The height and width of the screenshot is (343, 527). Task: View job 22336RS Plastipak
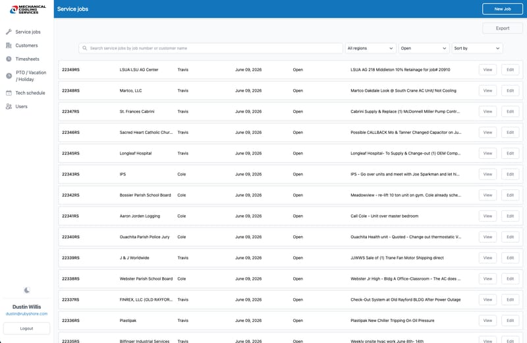tap(487, 320)
